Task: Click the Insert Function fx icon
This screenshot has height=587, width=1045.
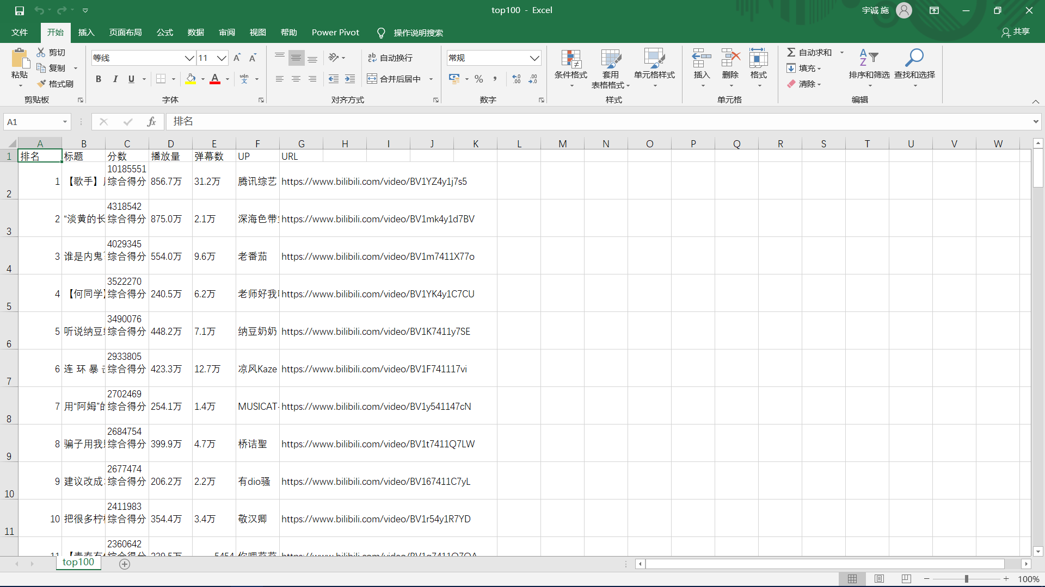Action: [151, 122]
